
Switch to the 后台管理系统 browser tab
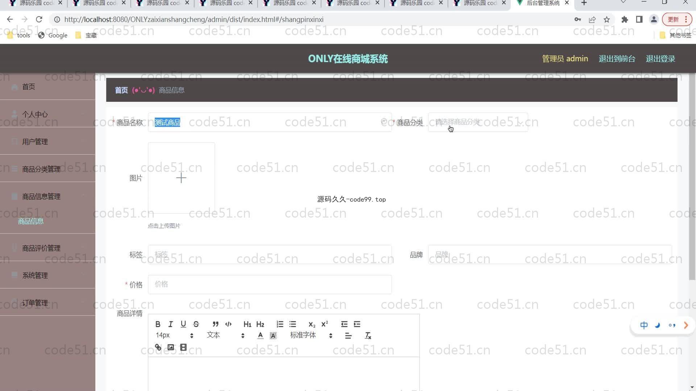(x=543, y=3)
